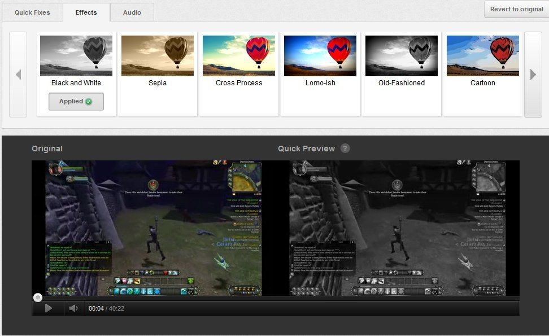Choose the Cartoon effect thumbnail
The image size is (549, 336).
(483, 56)
